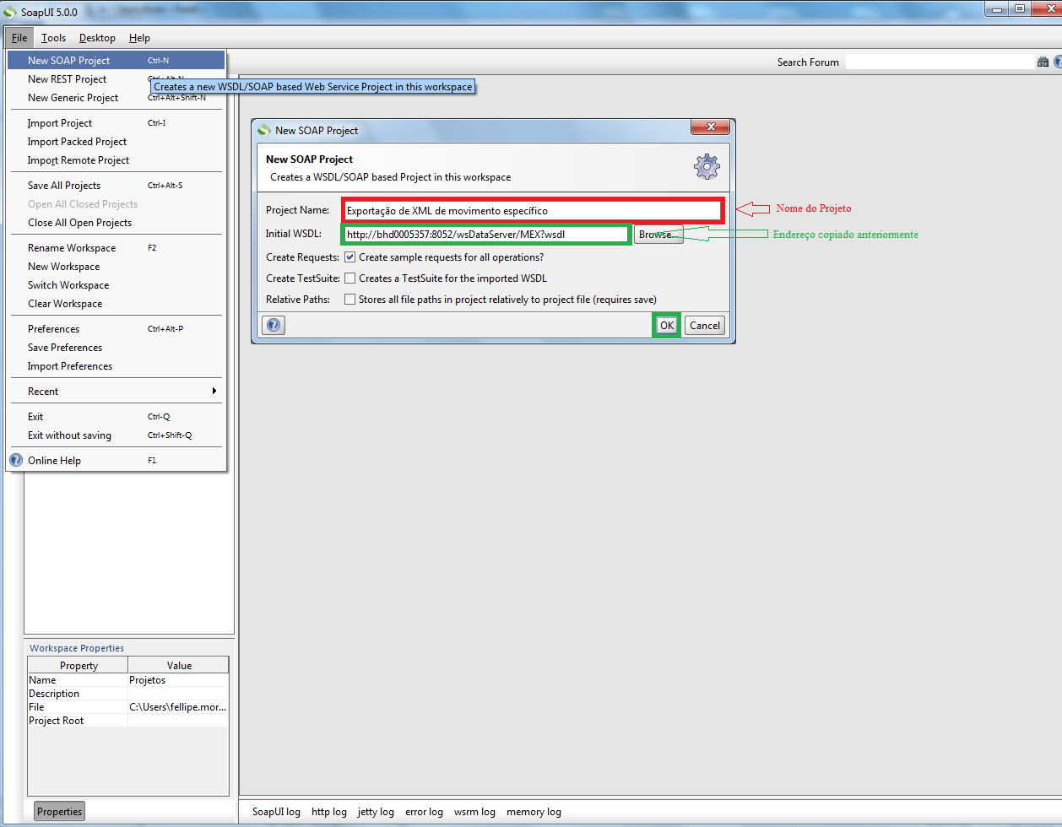Open the memory log tab
Image resolution: width=1062 pixels, height=827 pixels.
click(534, 812)
